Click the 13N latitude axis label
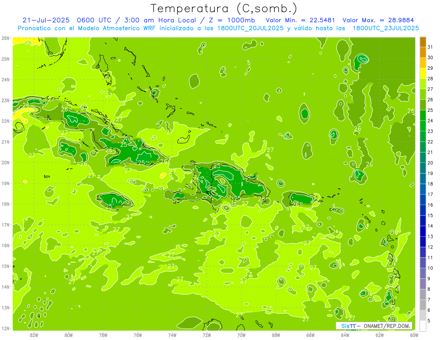Screen dimensions: 440x340 (5, 307)
